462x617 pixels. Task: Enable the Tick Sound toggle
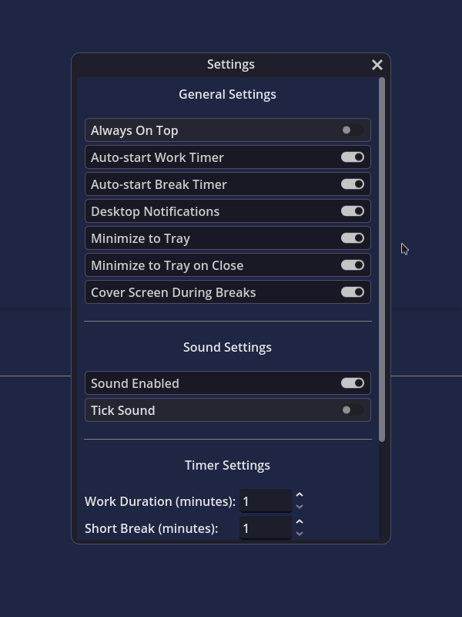tap(353, 410)
